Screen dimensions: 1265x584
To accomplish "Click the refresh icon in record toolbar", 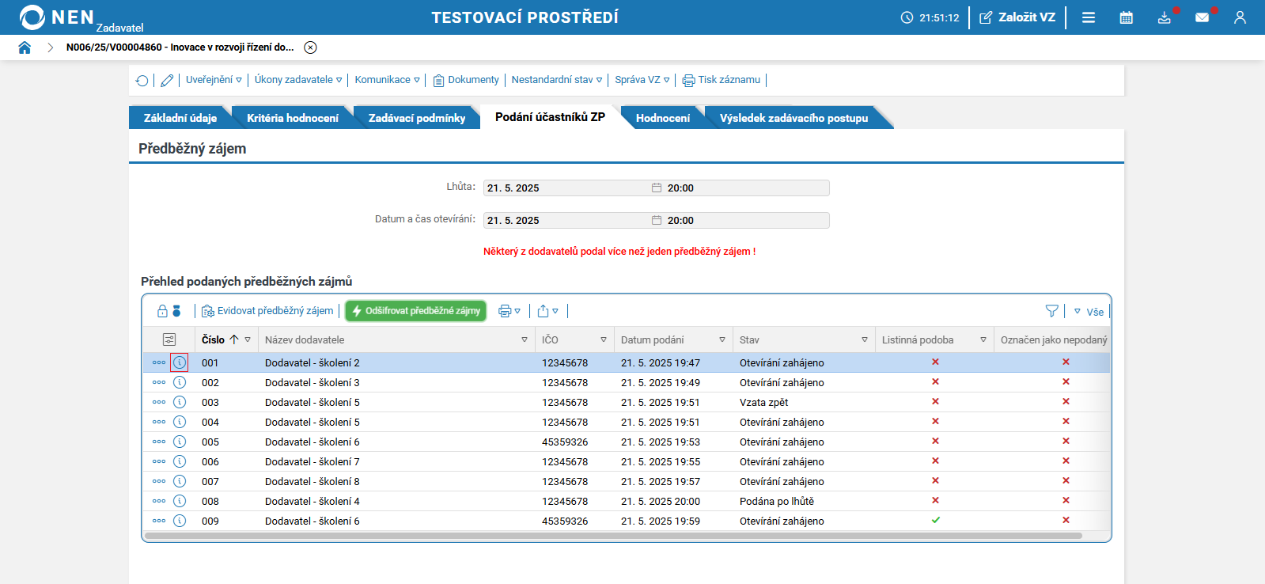I will click(x=142, y=81).
